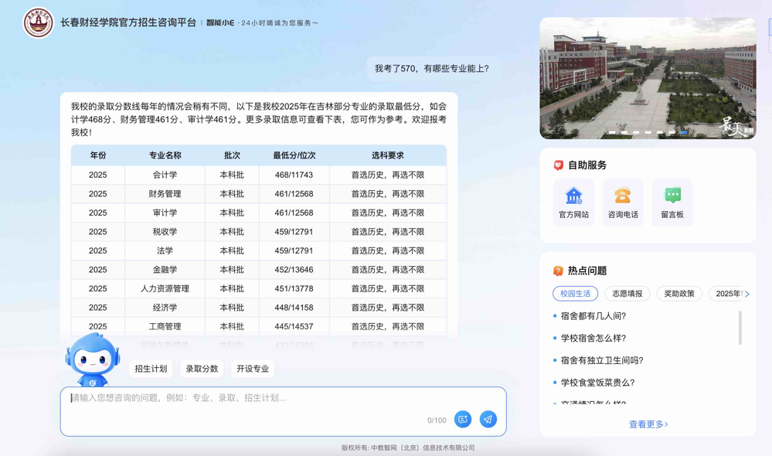
Task: Click the 招生计划 quick suggestion button
Action: coord(151,369)
